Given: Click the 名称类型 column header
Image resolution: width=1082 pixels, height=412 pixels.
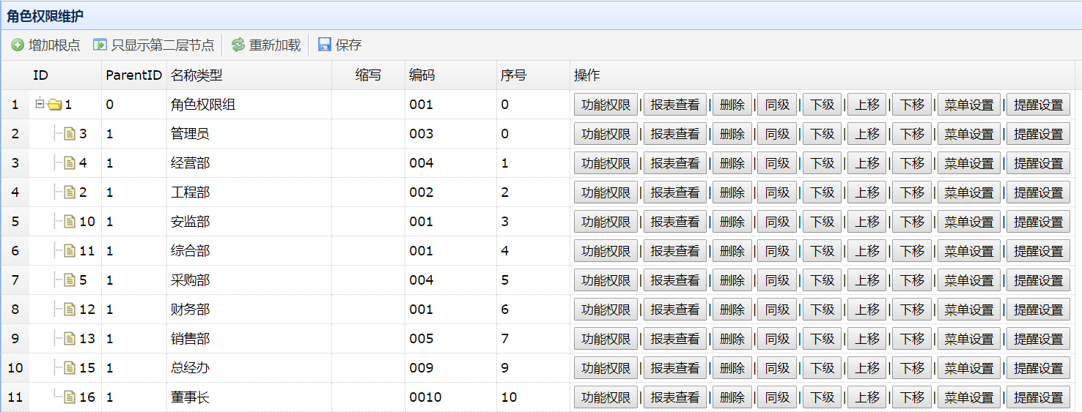Looking at the screenshot, I should click(x=196, y=75).
